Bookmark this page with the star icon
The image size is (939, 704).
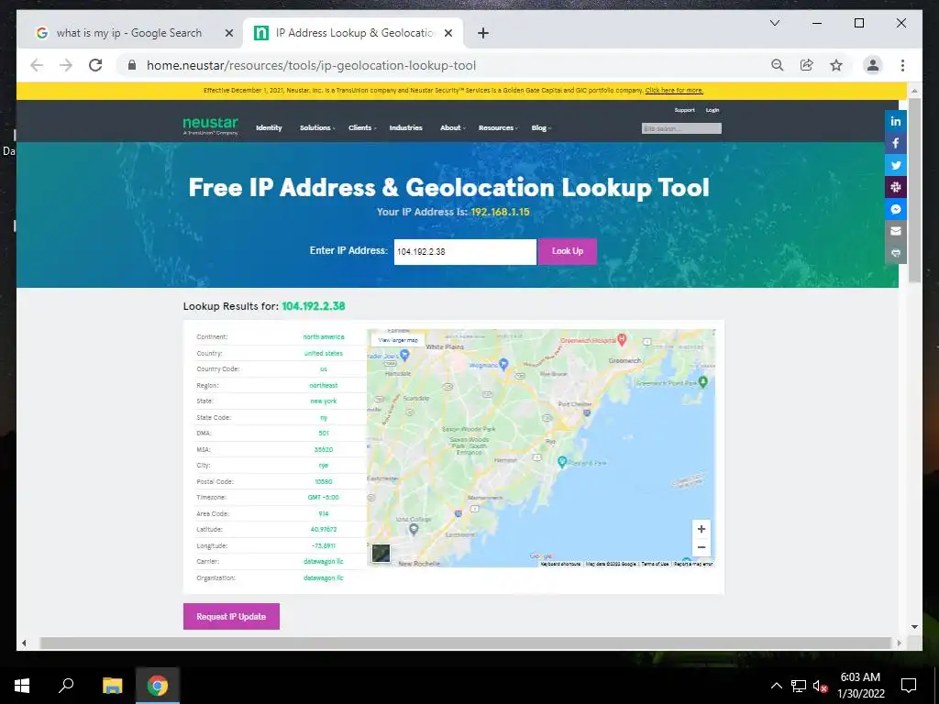(836, 65)
